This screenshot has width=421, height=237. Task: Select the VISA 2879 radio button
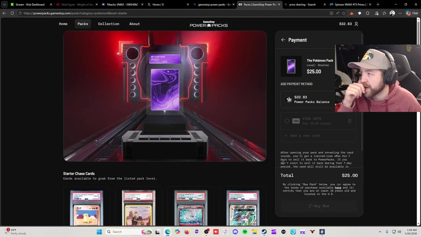[287, 121]
